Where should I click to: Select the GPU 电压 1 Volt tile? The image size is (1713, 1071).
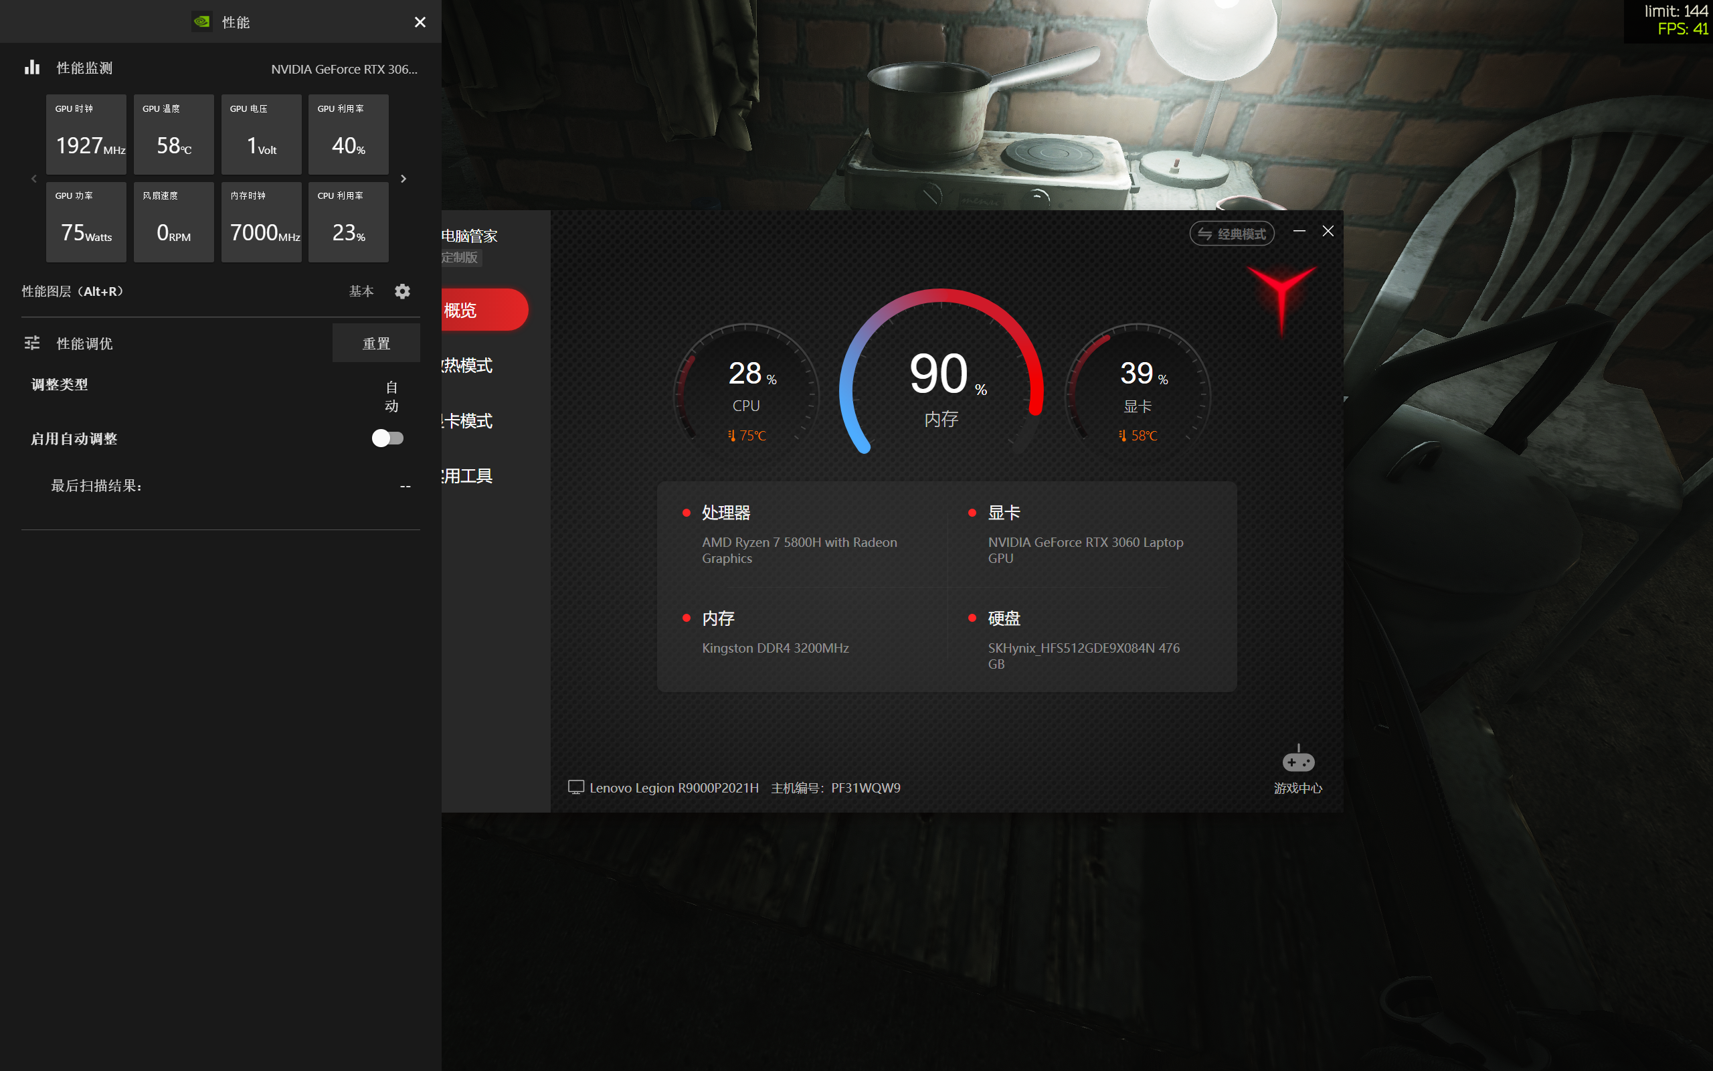point(261,135)
